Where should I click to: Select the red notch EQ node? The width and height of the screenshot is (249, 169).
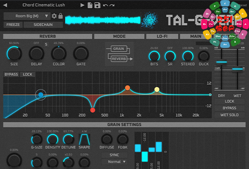93,110
